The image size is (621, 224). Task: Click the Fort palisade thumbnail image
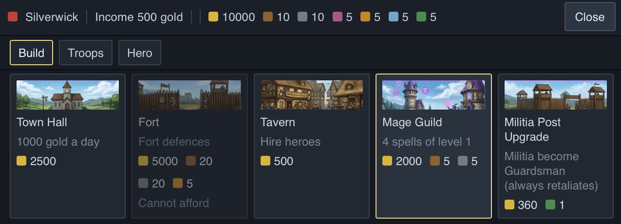point(189,95)
